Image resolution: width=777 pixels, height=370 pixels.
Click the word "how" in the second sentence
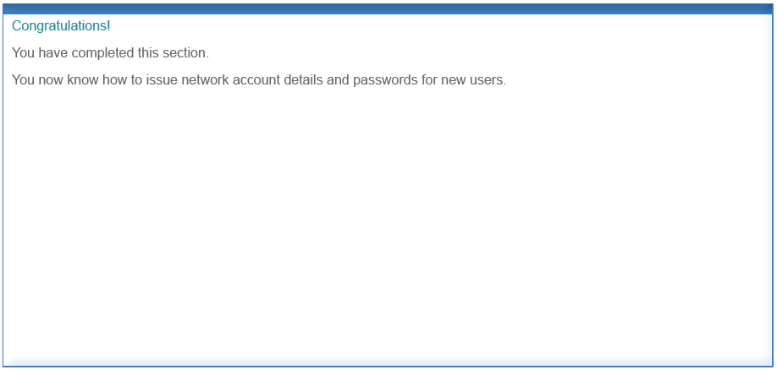point(114,80)
